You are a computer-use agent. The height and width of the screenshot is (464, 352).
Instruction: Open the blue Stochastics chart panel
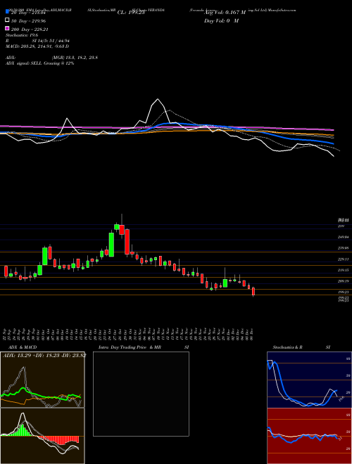coord(309,380)
